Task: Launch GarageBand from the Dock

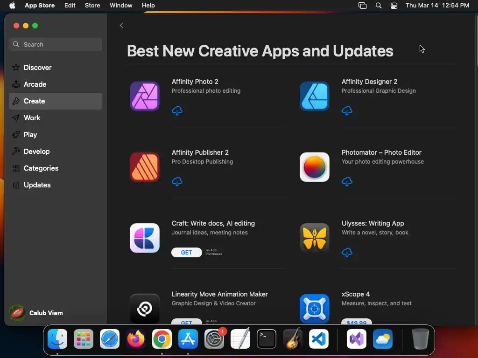Action: tap(293, 339)
